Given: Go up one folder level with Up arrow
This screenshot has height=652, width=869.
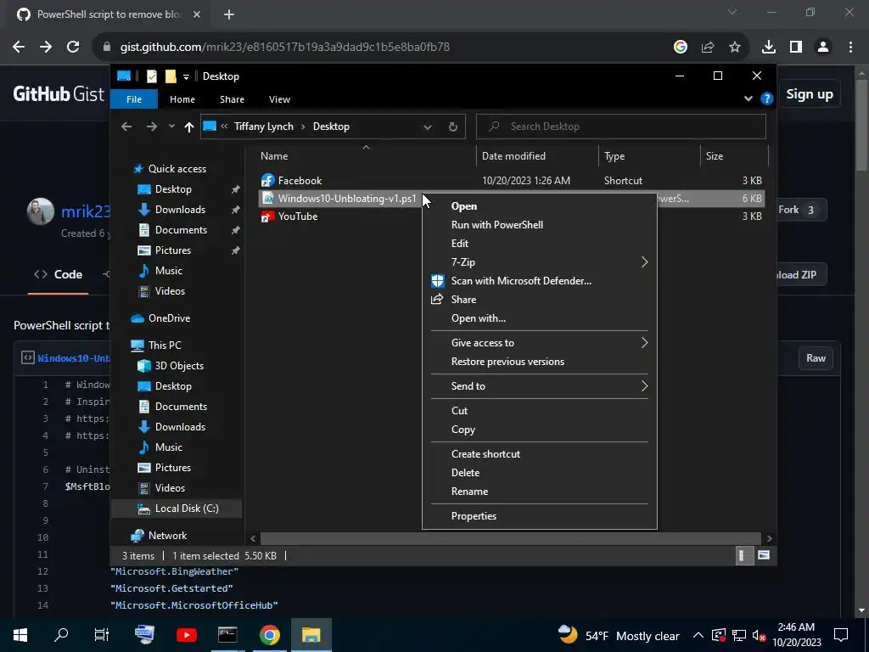Looking at the screenshot, I should click(189, 127).
